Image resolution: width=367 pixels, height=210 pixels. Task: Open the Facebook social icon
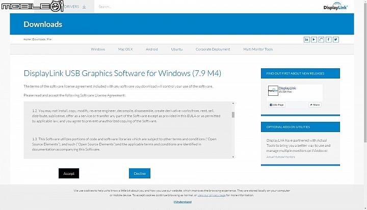pos(328,40)
